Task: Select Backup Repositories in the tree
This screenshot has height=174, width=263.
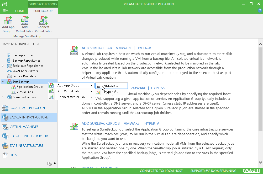Action: [x=27, y=61]
